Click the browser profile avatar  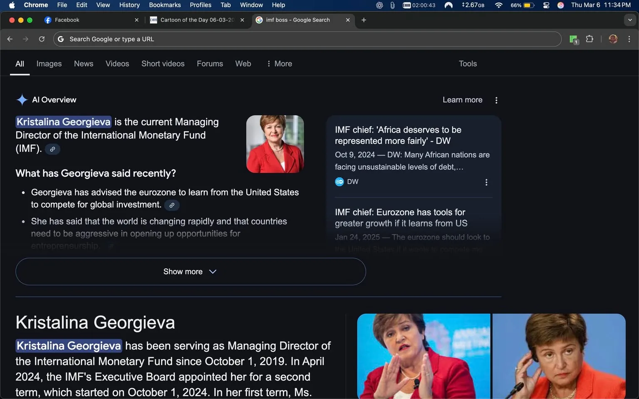tap(613, 39)
